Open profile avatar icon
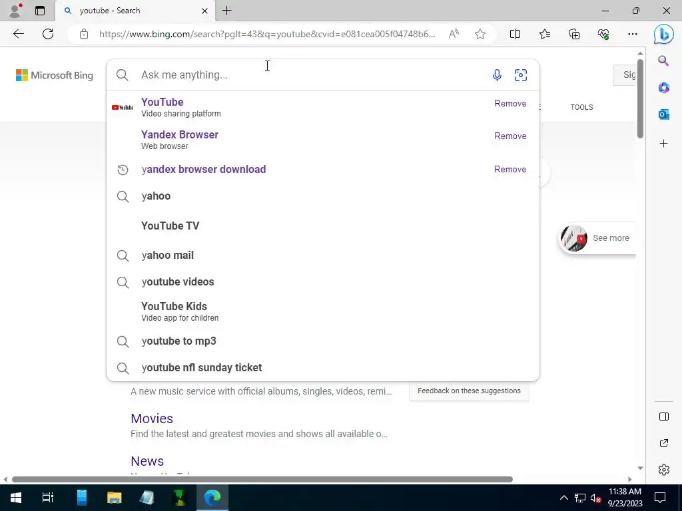 (x=16, y=11)
